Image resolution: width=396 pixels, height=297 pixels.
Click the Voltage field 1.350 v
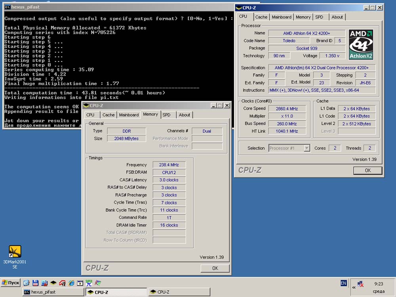point(332,56)
